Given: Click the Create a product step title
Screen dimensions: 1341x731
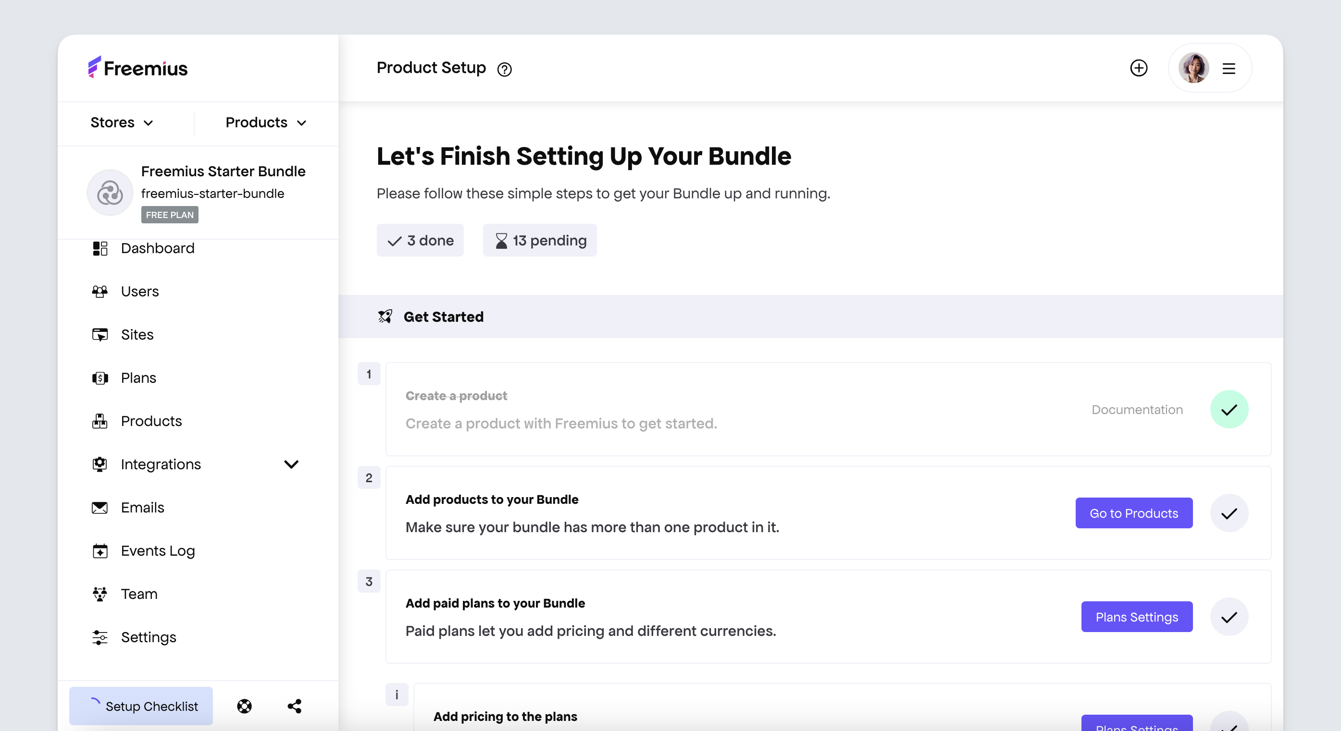Looking at the screenshot, I should click(x=456, y=396).
